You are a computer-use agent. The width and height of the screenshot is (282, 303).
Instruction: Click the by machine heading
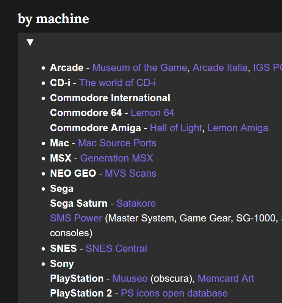pos(53,19)
